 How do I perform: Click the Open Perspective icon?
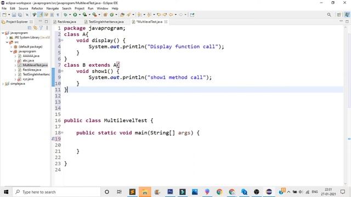(x=339, y=15)
